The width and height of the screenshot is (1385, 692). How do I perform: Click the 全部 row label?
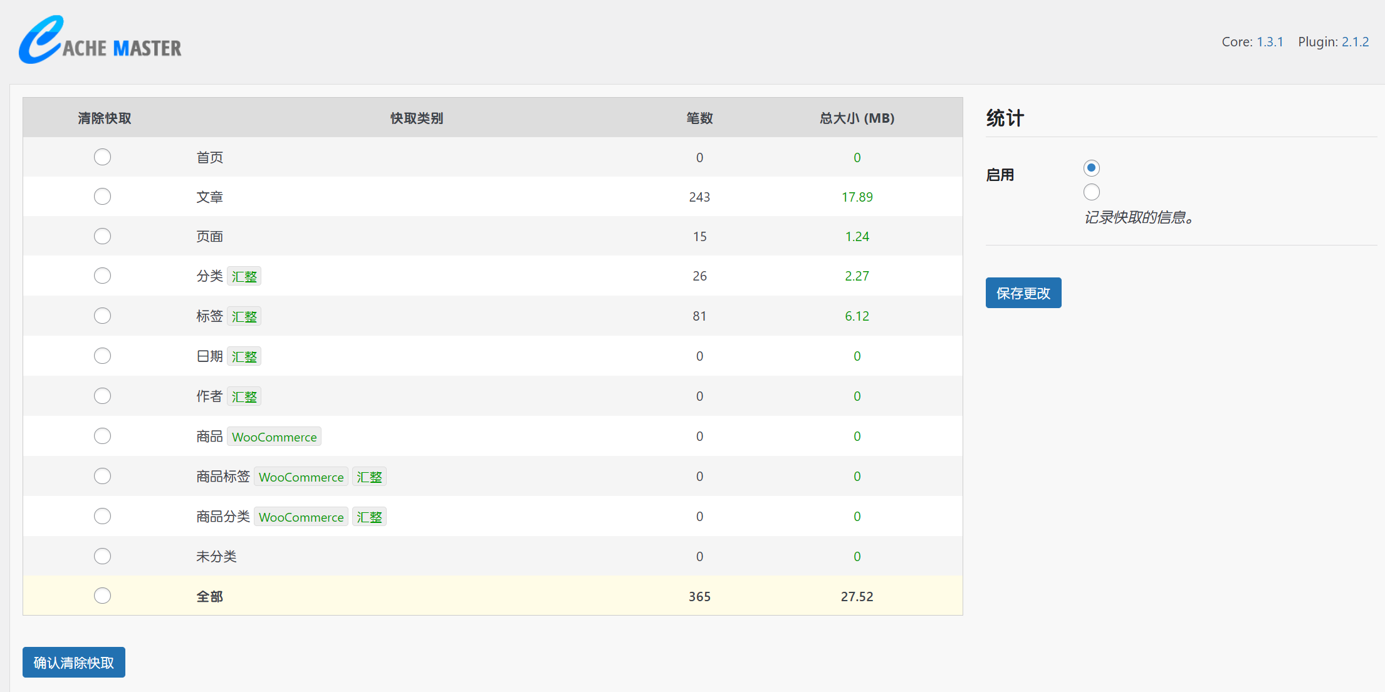point(209,596)
